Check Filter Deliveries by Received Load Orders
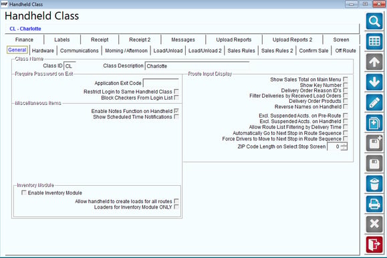The image size is (387, 258). point(346,96)
